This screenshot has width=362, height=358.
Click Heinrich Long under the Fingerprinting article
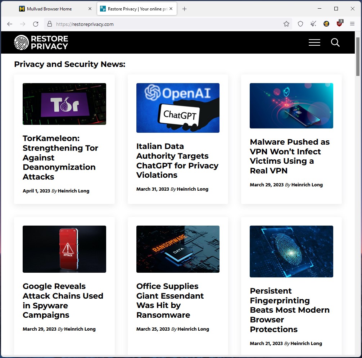tap(306, 343)
